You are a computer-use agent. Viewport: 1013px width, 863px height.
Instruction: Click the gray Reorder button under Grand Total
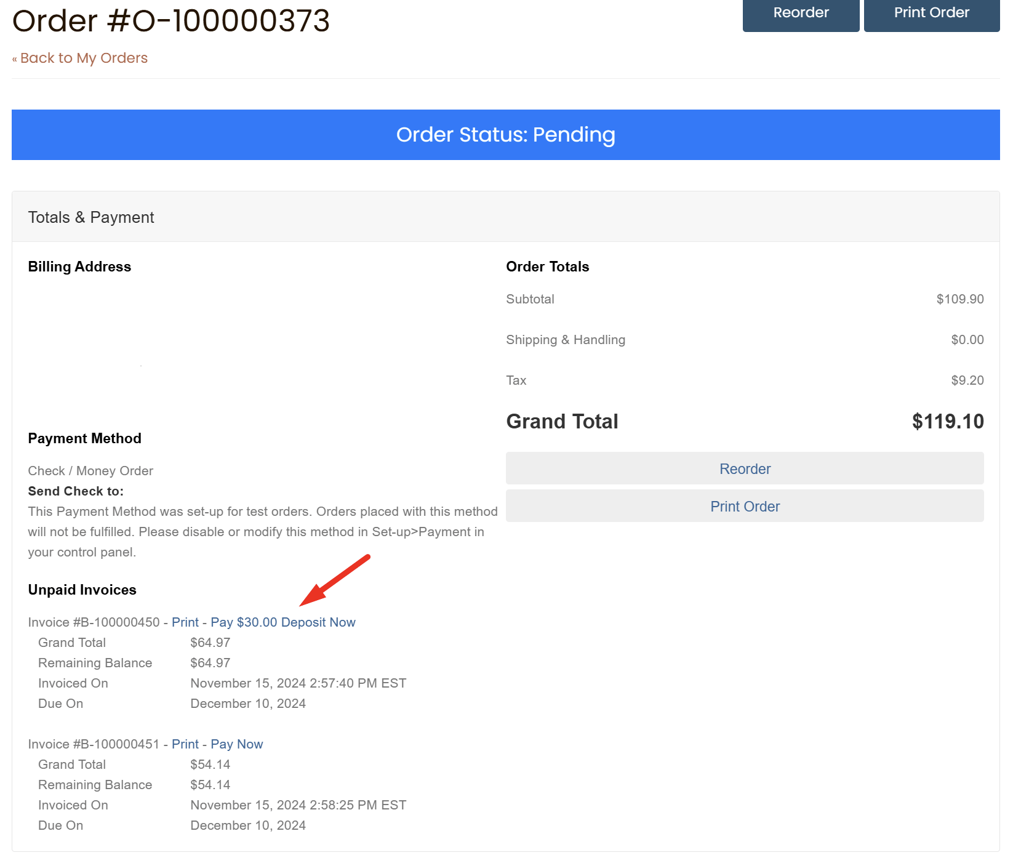click(x=745, y=468)
